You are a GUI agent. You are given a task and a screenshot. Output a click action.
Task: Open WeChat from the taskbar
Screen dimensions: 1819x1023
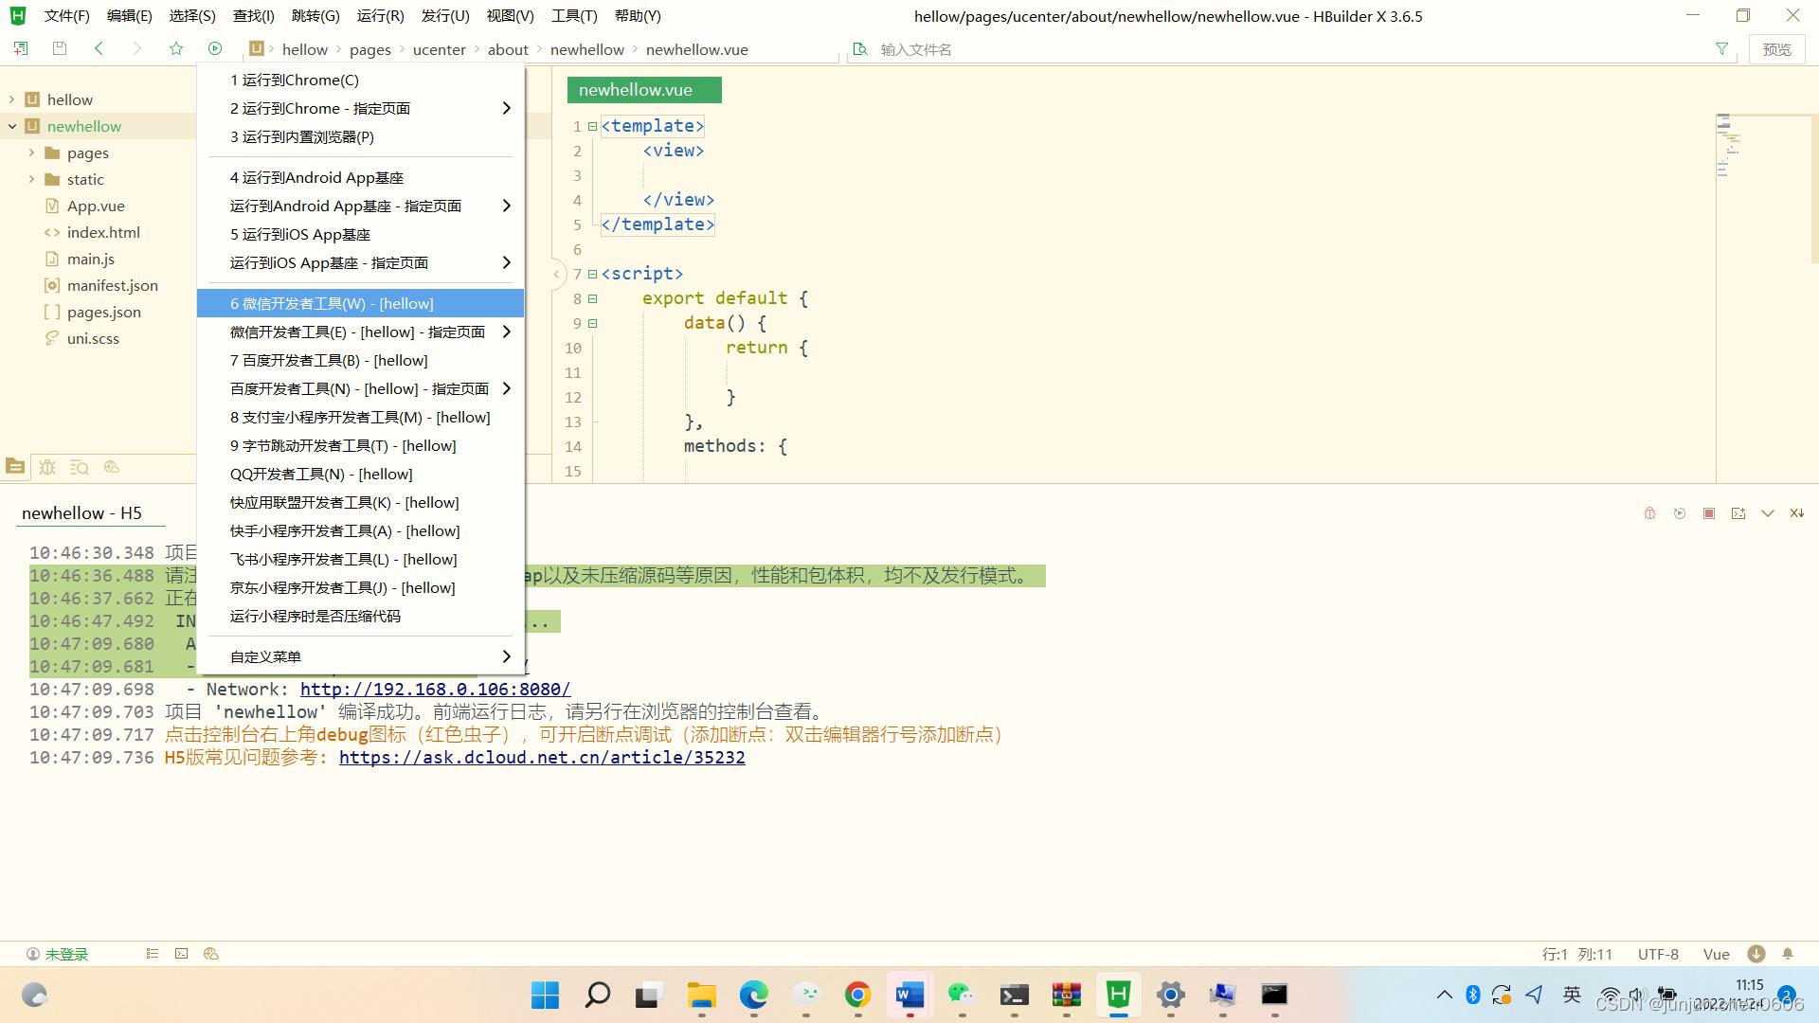click(962, 995)
